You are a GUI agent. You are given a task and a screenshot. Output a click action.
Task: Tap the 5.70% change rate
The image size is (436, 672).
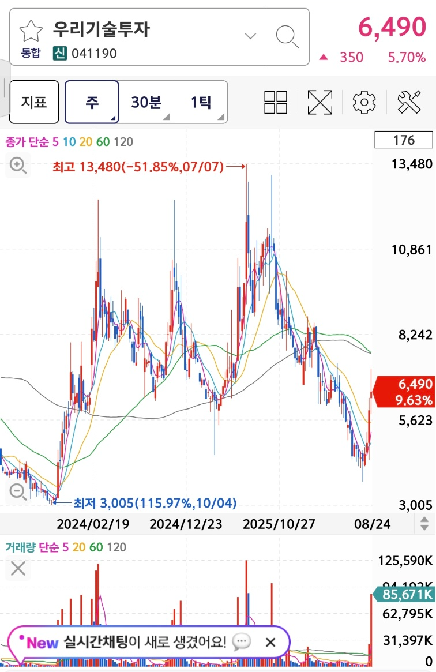point(407,58)
